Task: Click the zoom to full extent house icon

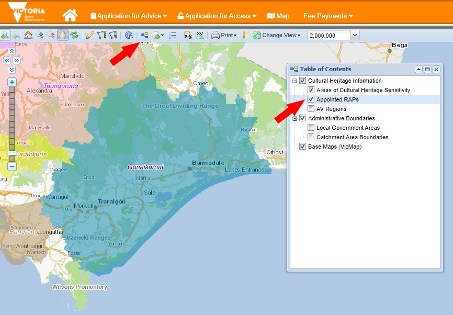Action: [28, 35]
